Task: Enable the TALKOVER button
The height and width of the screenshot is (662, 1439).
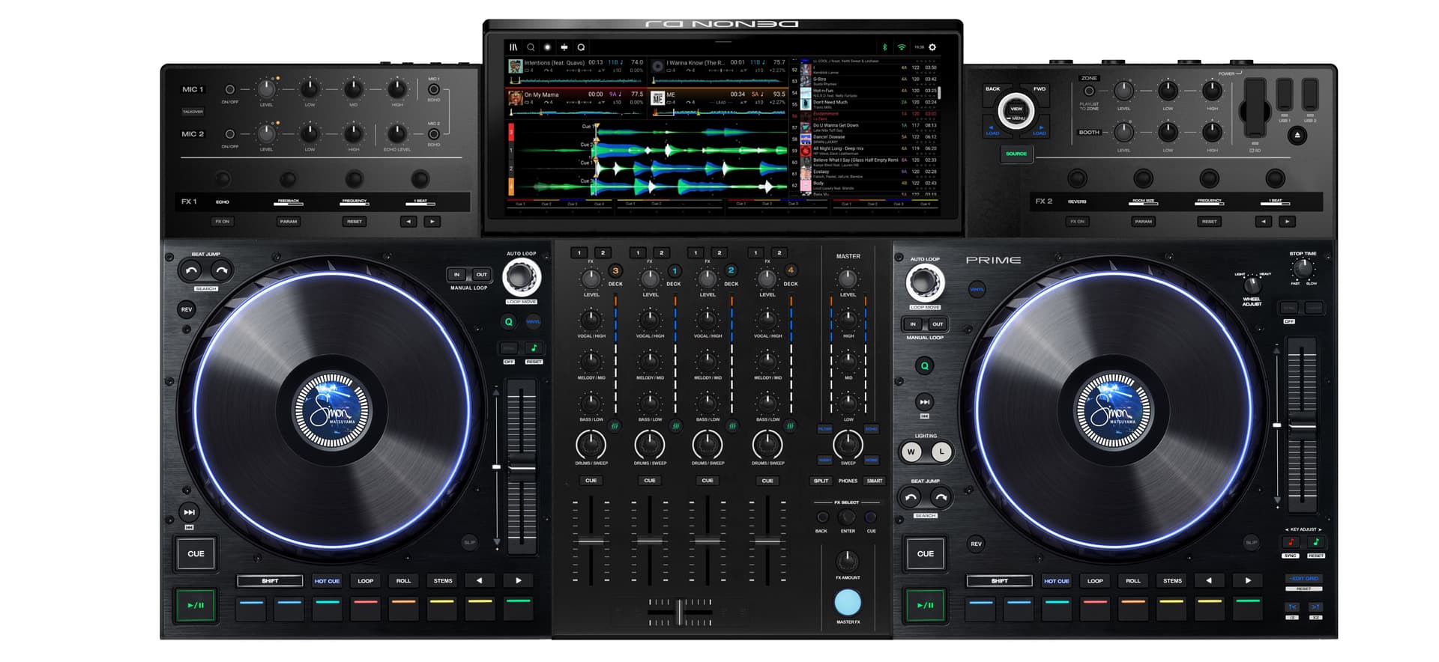Action: click(193, 112)
